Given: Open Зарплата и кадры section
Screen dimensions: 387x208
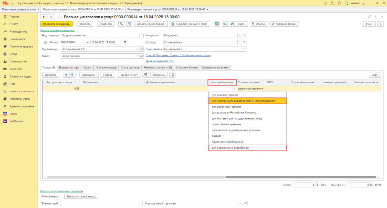Looking at the screenshot, I should (x=20, y=76).
